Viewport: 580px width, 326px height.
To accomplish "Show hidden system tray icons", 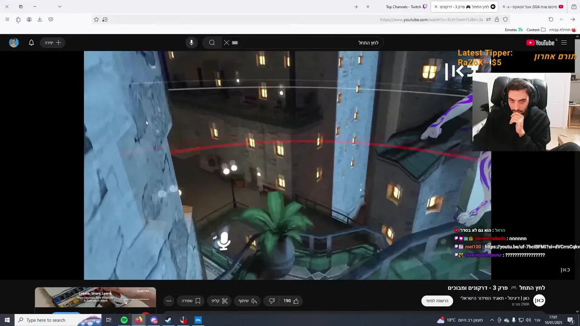I will click(x=492, y=320).
